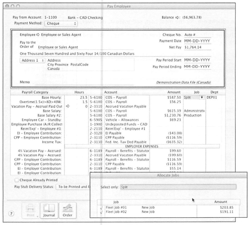Image resolution: width=250 pixels, height=225 pixels.
Task: Click Undeposited Funds - CAD account
Action: tap(126, 124)
